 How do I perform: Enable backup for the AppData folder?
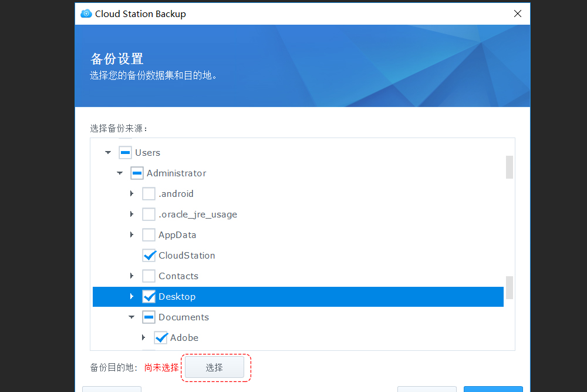click(x=149, y=234)
